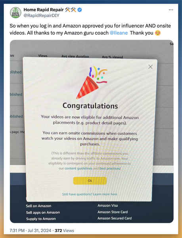Open the @Ileane mention link
This screenshot has height=238, width=182.
[x=119, y=33]
